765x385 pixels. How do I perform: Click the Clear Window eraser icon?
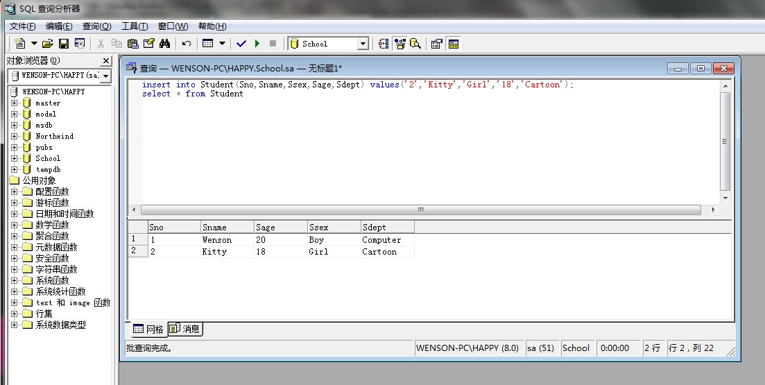(x=149, y=44)
